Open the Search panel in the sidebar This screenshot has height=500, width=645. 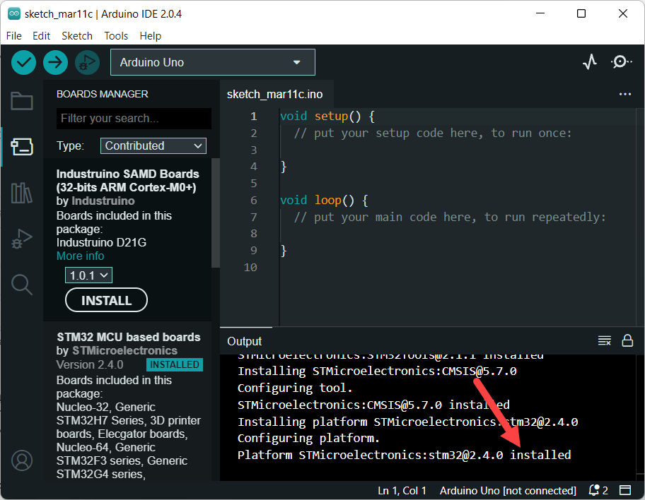point(22,285)
